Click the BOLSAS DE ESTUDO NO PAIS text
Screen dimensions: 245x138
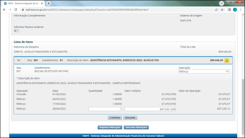[51, 71]
